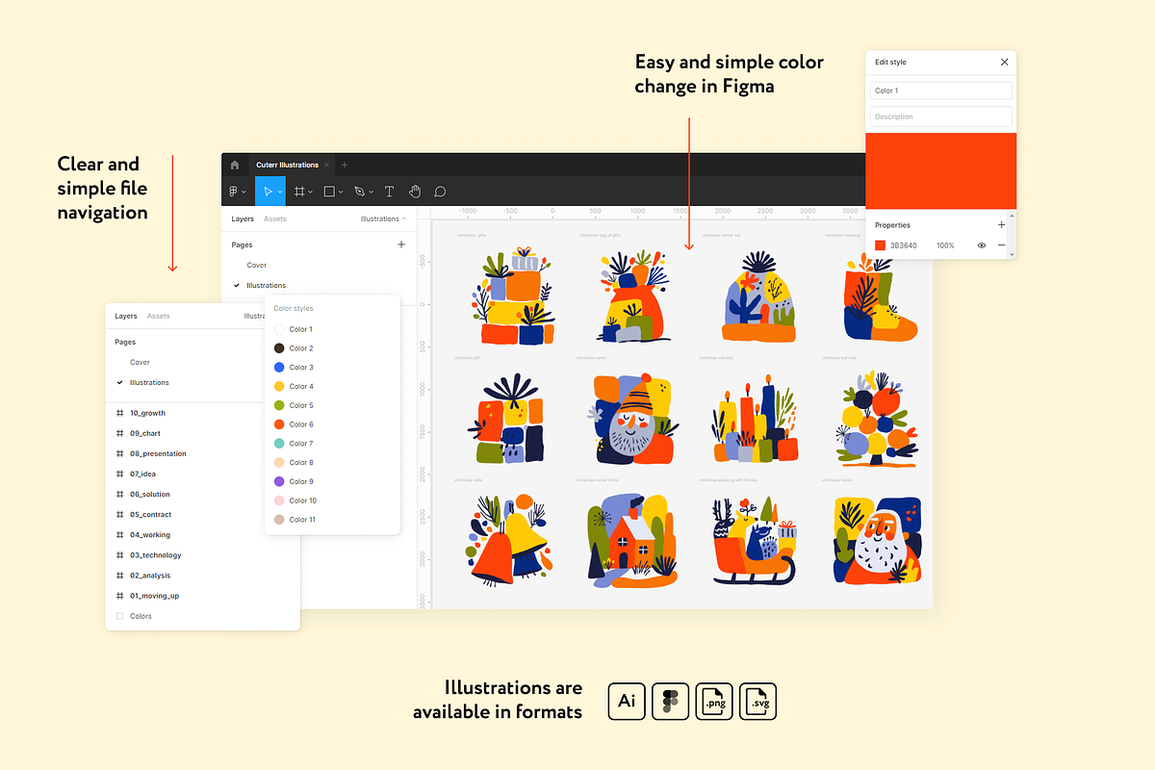Open the Cover page in the Figma window sidebar
Viewport: 1155px width, 770px height.
[257, 265]
